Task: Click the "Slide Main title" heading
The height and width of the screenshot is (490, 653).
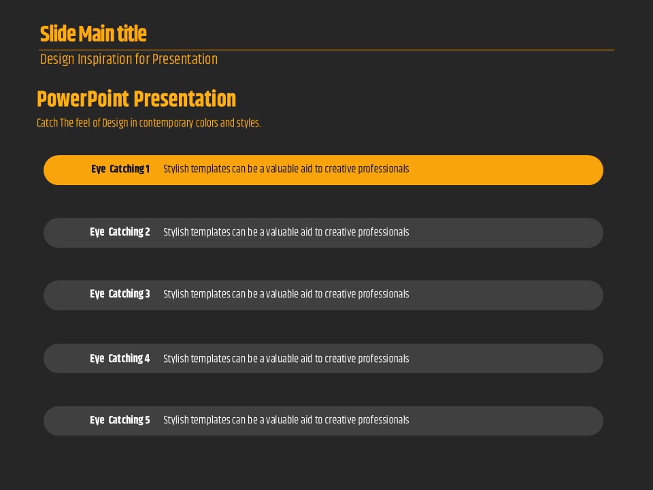Action: point(93,34)
